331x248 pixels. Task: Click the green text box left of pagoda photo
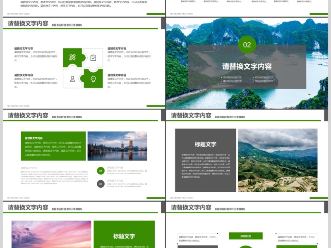point(53,146)
